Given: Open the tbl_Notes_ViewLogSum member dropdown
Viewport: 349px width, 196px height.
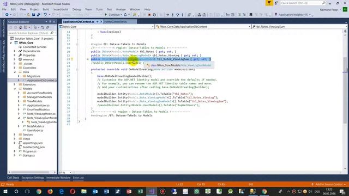Looking at the screenshot, I should (x=299, y=27).
